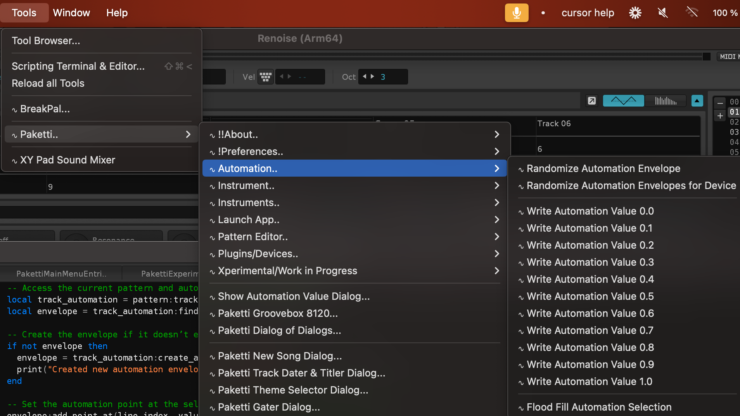Increase octave with the right arrow
The width and height of the screenshot is (740, 416).
(x=373, y=76)
